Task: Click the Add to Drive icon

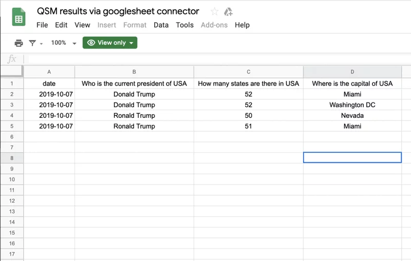Action: coord(228,12)
